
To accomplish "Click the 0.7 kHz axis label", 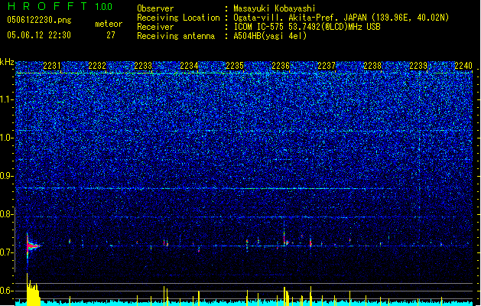I will (6, 252).
